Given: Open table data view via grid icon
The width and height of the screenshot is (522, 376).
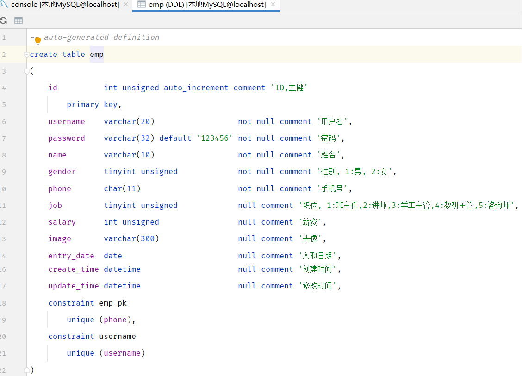Looking at the screenshot, I should point(19,20).
